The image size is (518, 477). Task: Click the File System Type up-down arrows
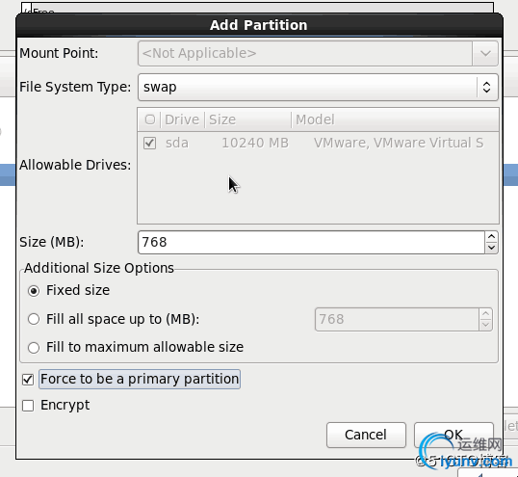click(x=486, y=88)
